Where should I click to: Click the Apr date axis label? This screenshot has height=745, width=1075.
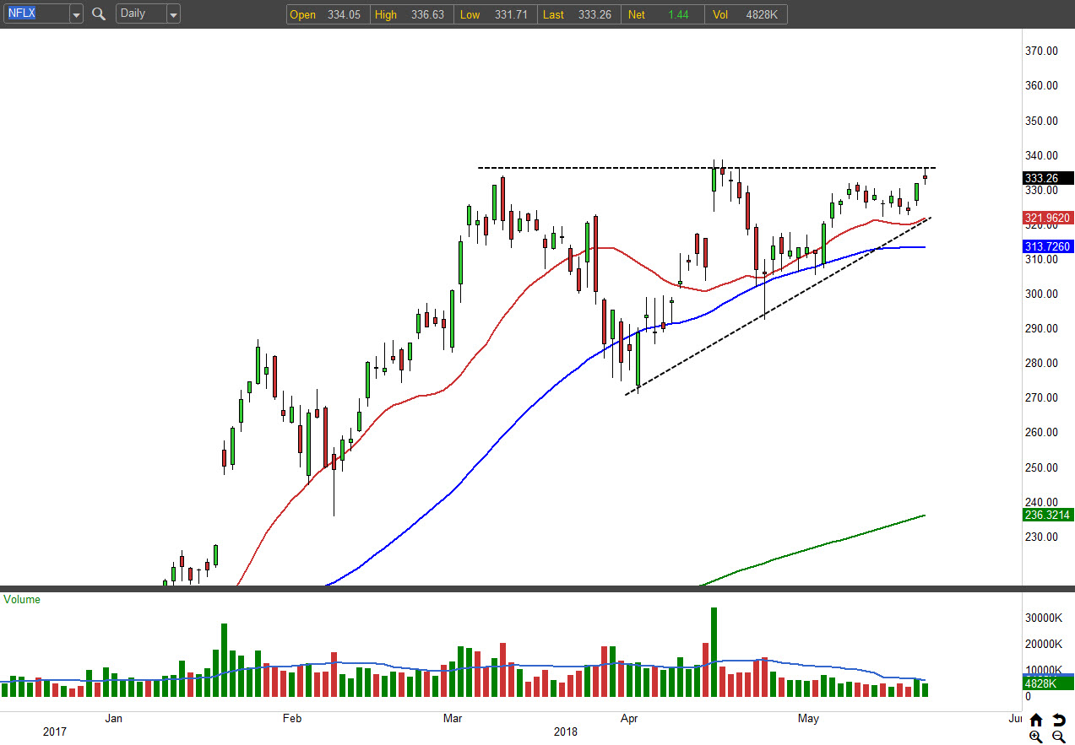pyautogui.click(x=628, y=719)
